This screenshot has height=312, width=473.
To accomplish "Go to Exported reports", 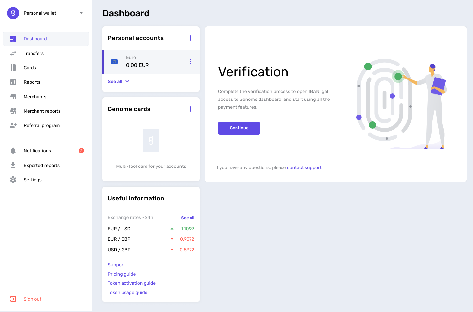I will point(46,165).
